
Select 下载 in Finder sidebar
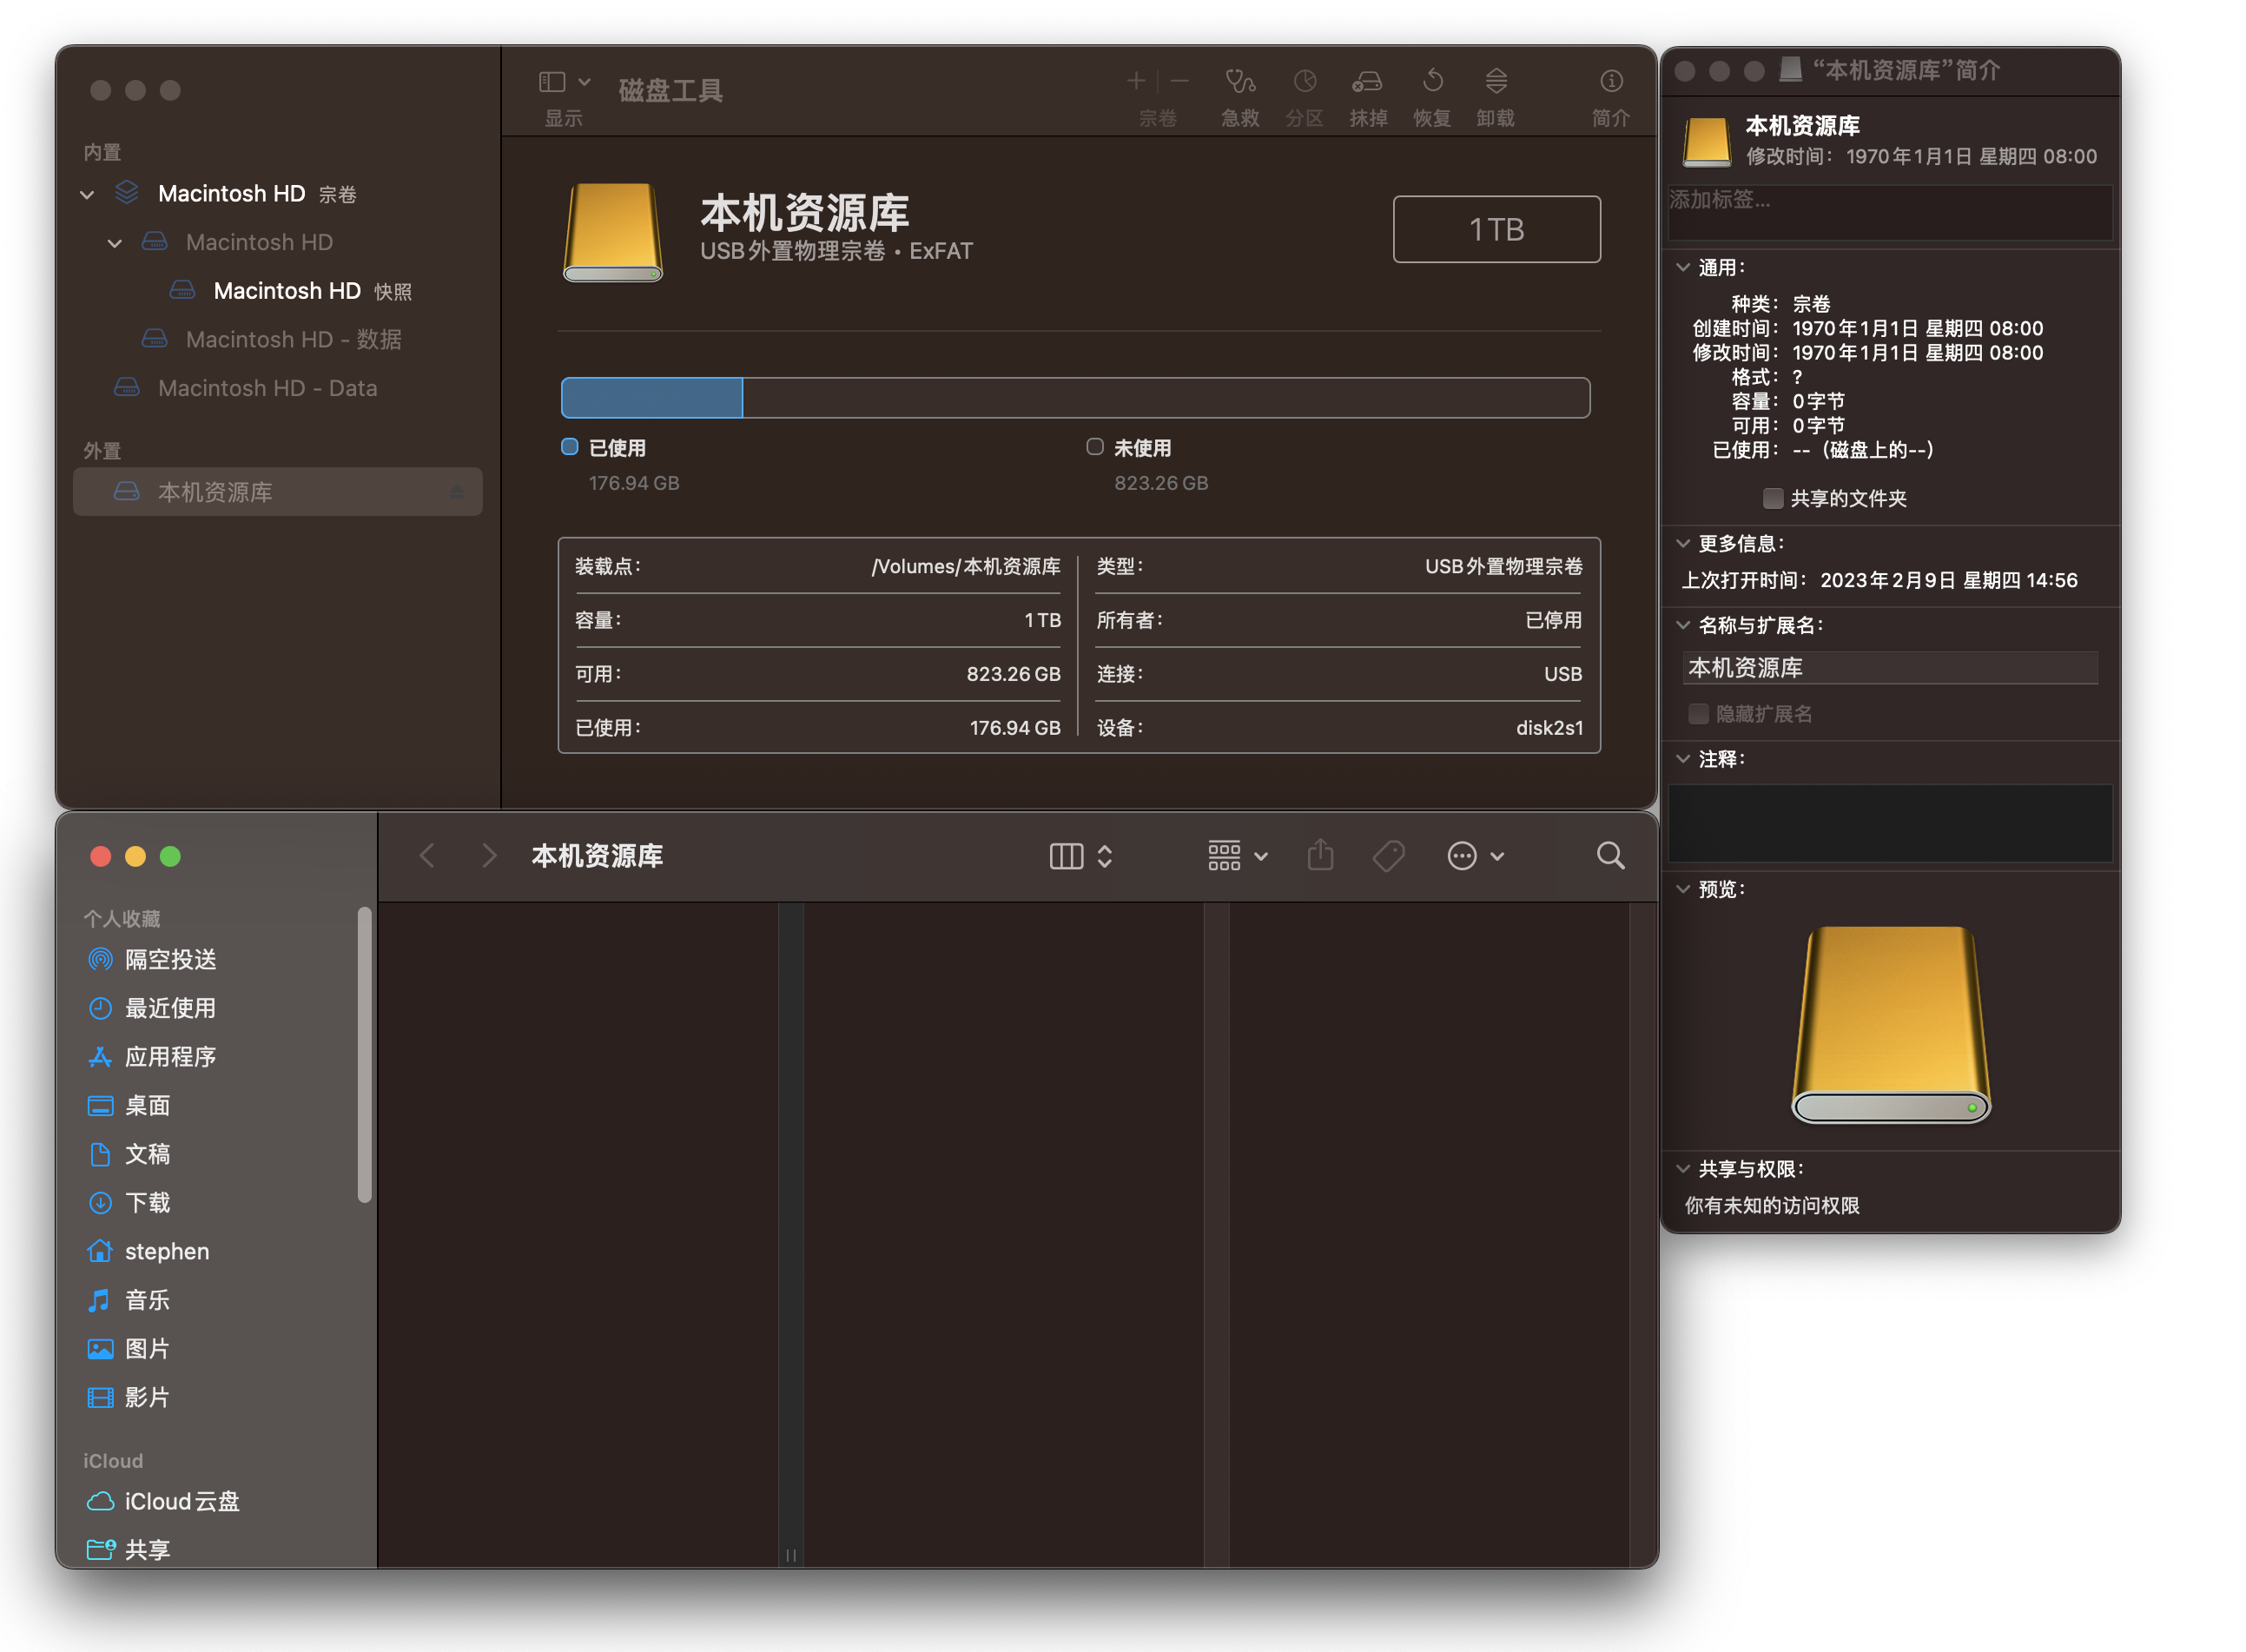pos(147,1203)
